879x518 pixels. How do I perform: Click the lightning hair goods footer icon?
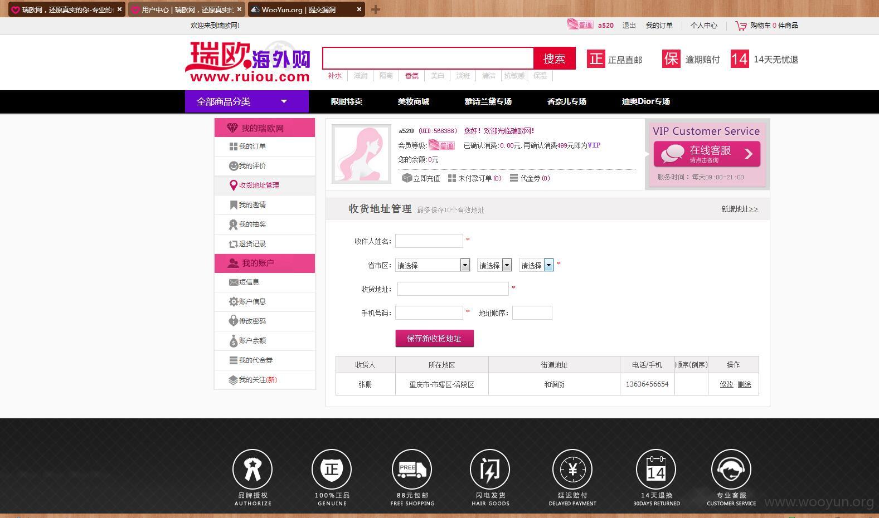(490, 470)
